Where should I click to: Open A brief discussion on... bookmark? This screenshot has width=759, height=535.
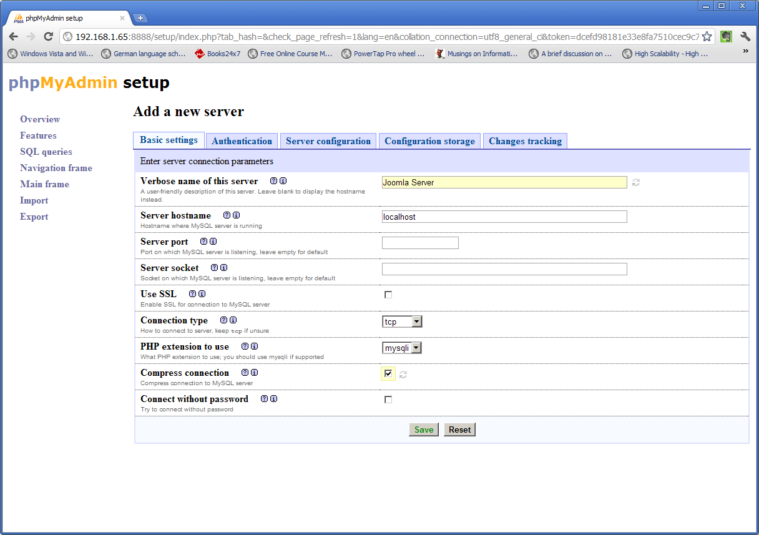pyautogui.click(x=570, y=54)
